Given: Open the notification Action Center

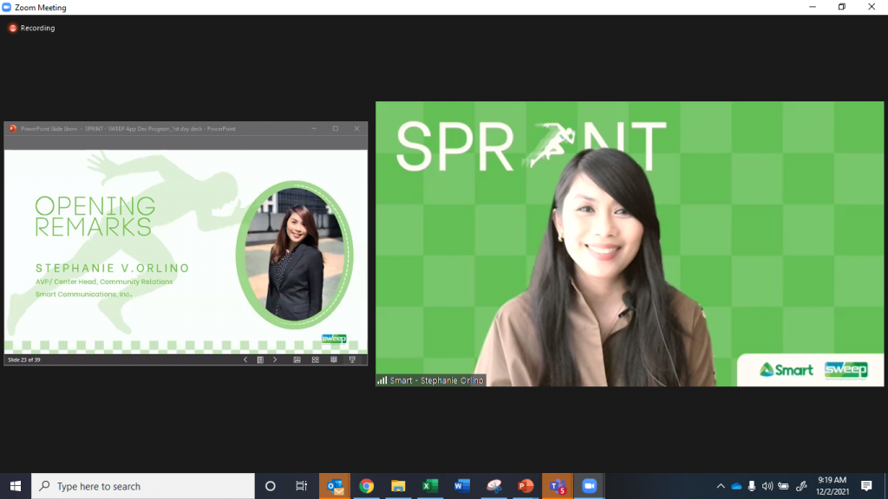Looking at the screenshot, I should coord(866,486).
